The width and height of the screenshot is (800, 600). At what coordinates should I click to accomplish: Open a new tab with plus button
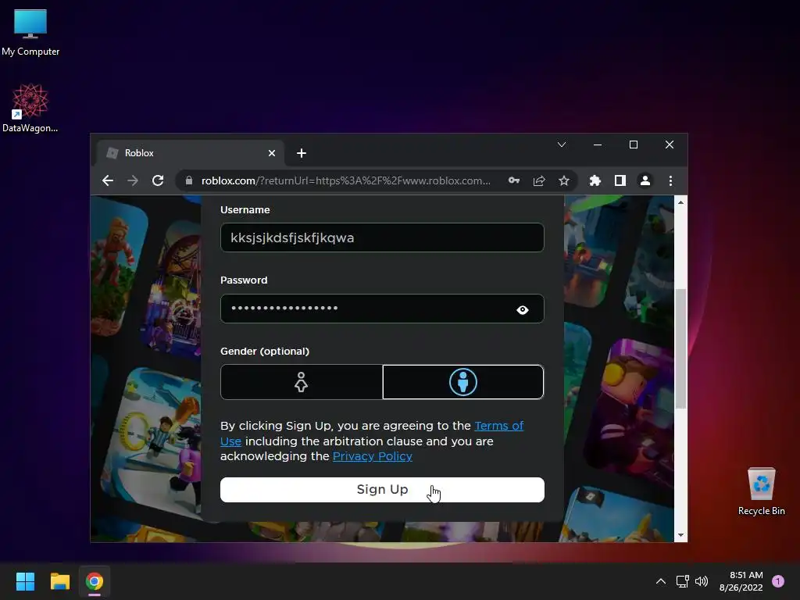pos(302,153)
